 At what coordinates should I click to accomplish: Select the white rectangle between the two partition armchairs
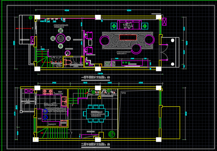[90, 43]
